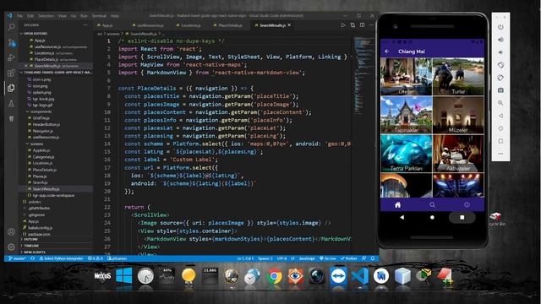
Task: Tap Home icon in app bottom bar
Action: (x=397, y=204)
